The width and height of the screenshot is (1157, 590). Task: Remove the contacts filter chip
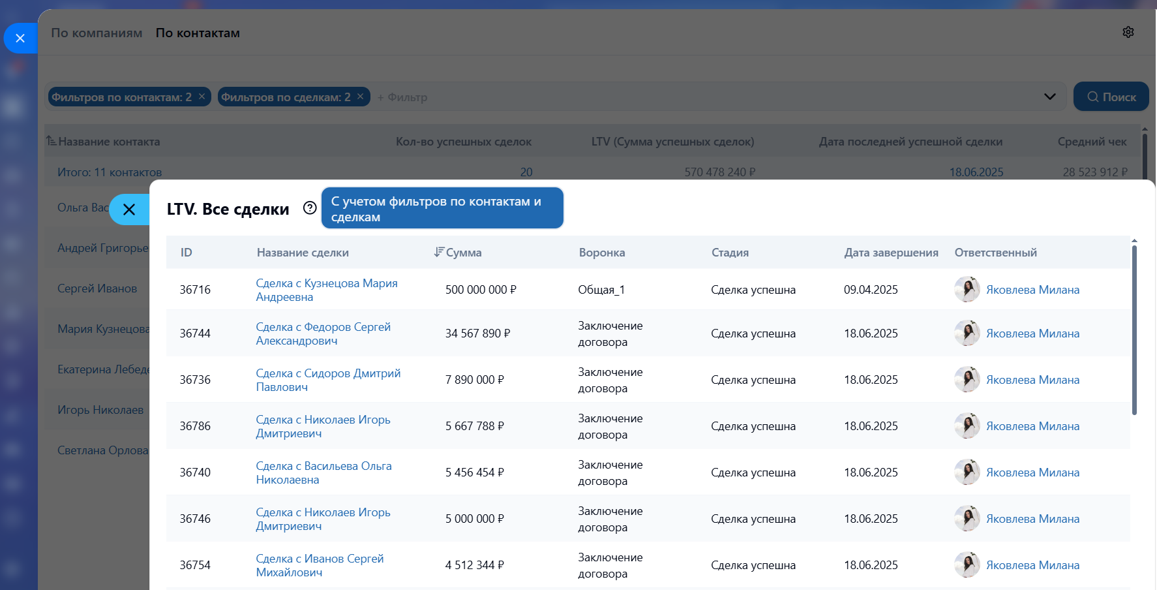coord(202,97)
